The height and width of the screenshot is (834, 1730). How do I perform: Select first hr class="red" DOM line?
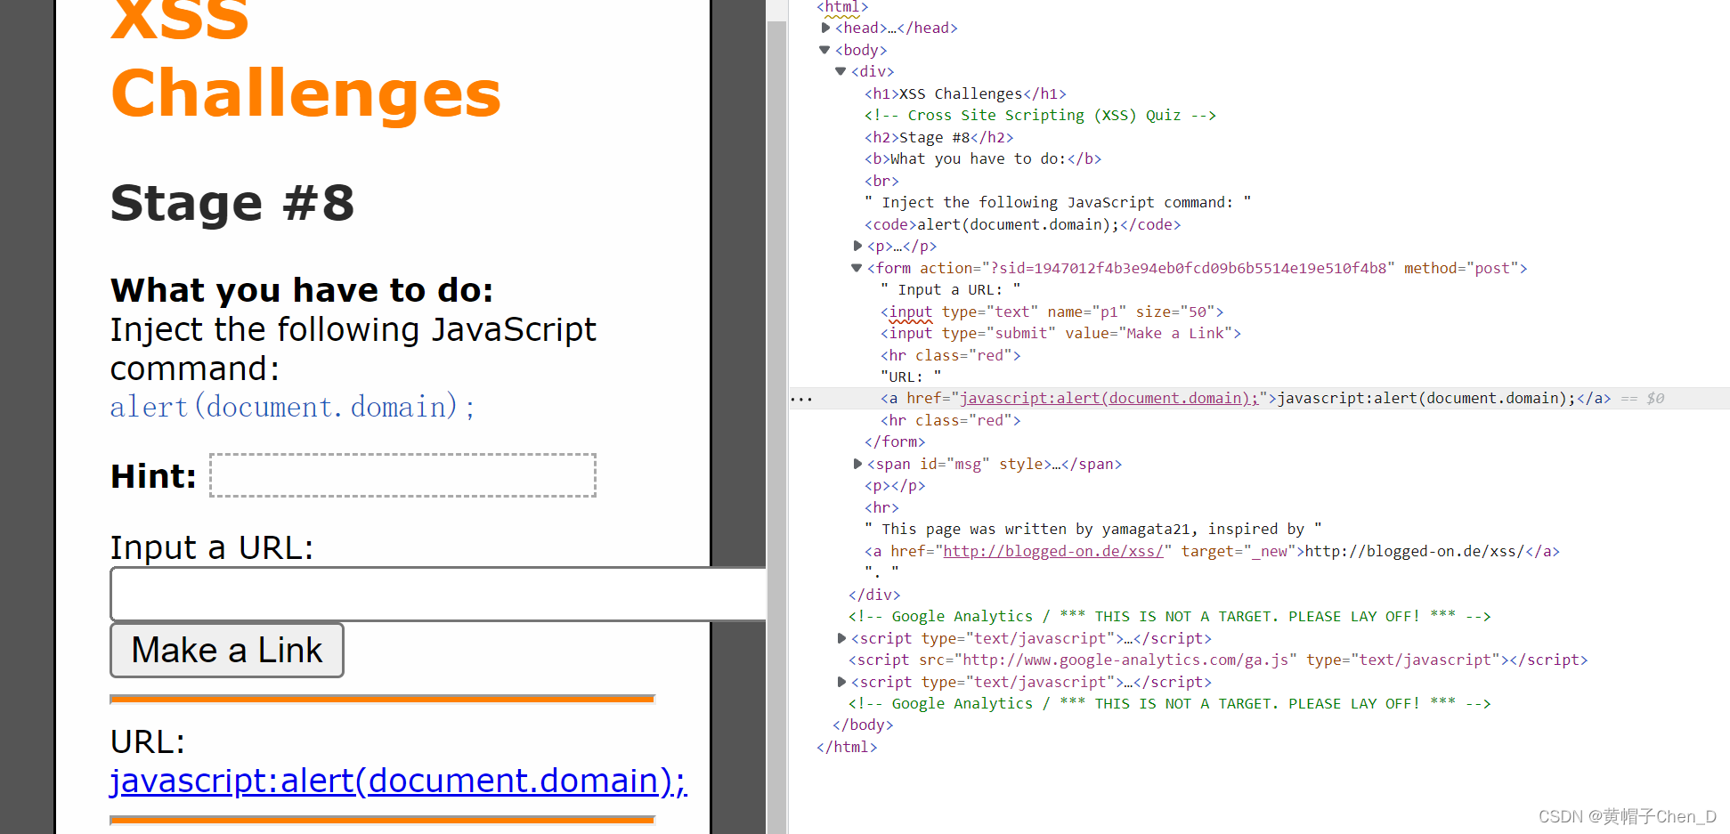951,355
